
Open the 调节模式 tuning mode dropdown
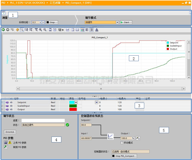coord(117,22)
